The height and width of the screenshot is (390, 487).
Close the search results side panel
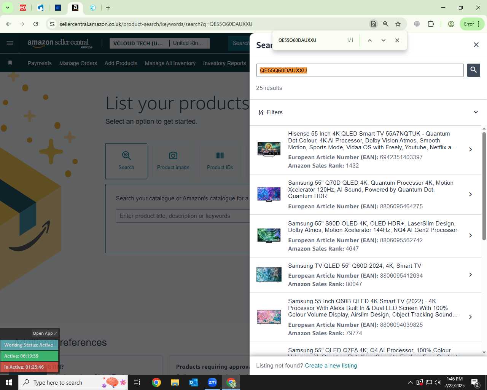(x=476, y=45)
